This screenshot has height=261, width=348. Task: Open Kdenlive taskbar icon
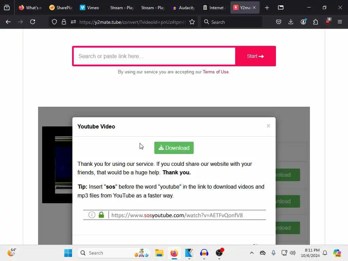pyautogui.click(x=189, y=253)
